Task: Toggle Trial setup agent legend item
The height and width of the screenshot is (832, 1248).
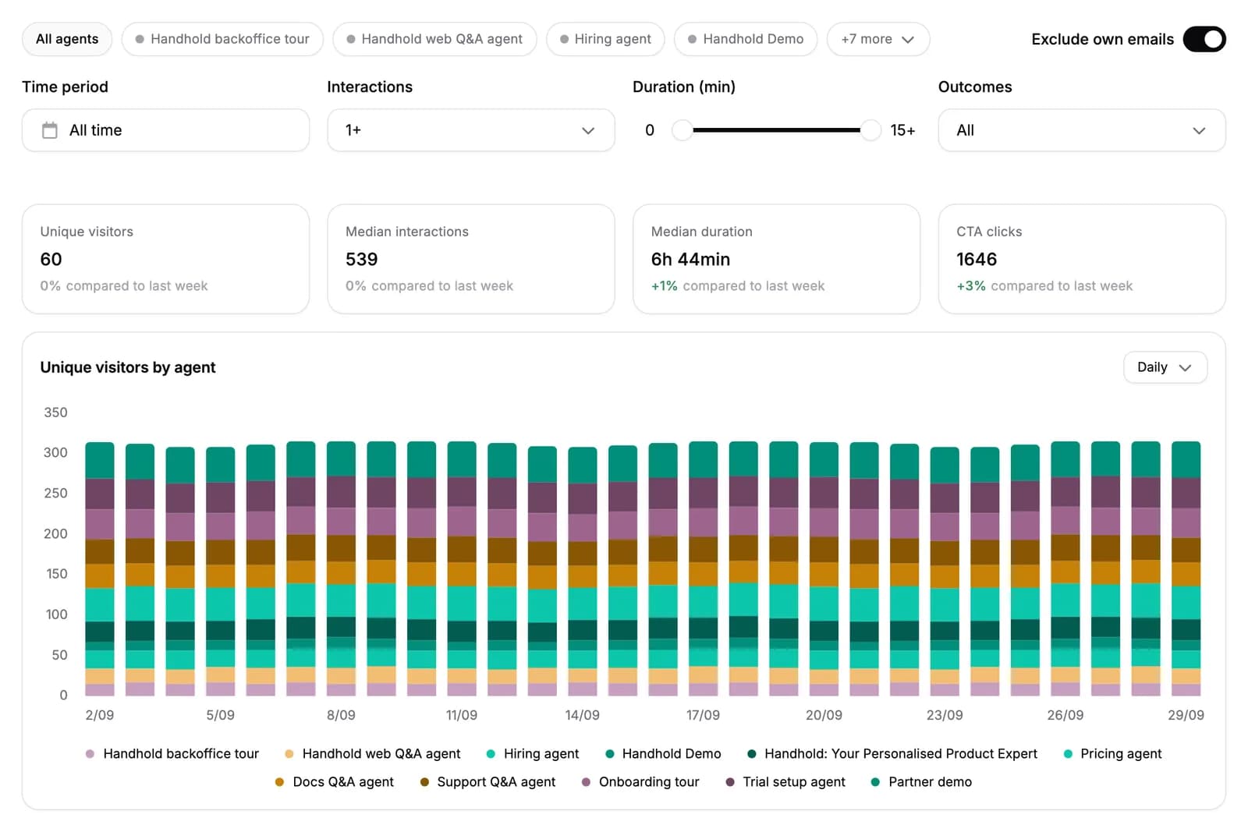Action: pyautogui.click(x=785, y=782)
